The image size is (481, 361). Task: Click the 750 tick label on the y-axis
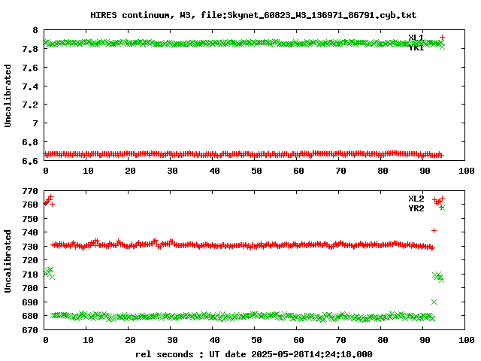coord(30,219)
